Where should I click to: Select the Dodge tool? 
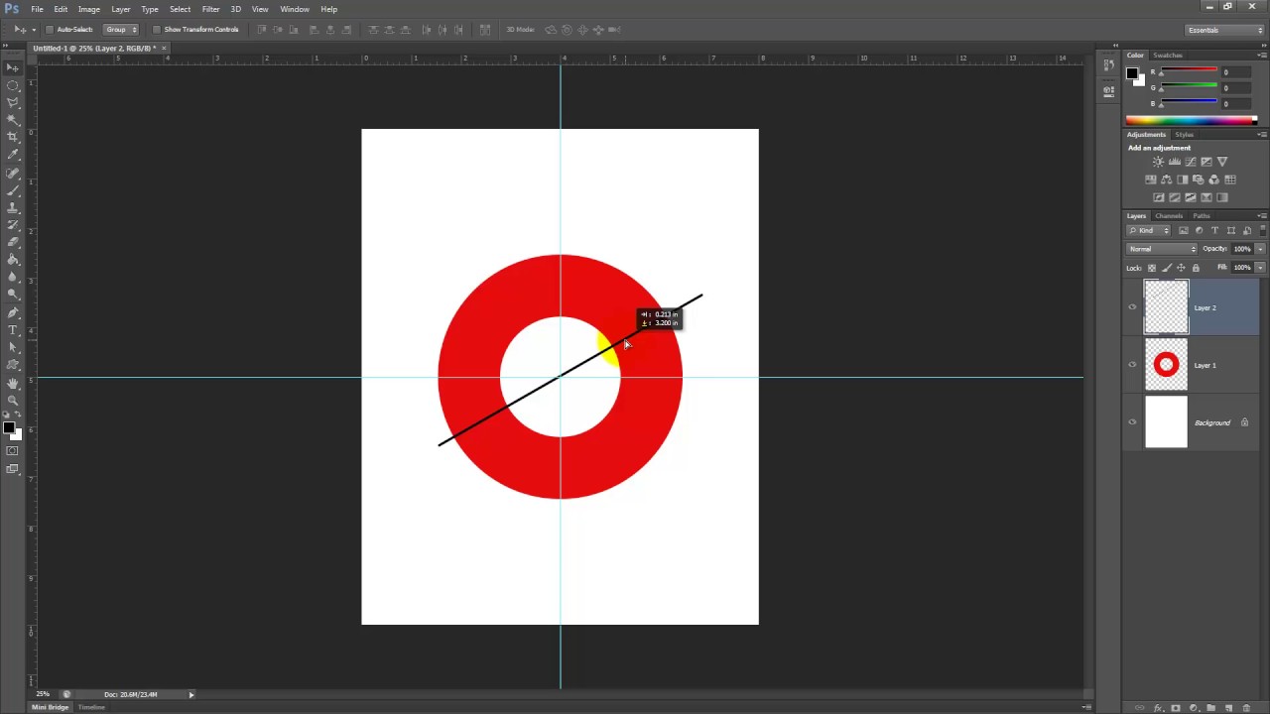tap(12, 295)
